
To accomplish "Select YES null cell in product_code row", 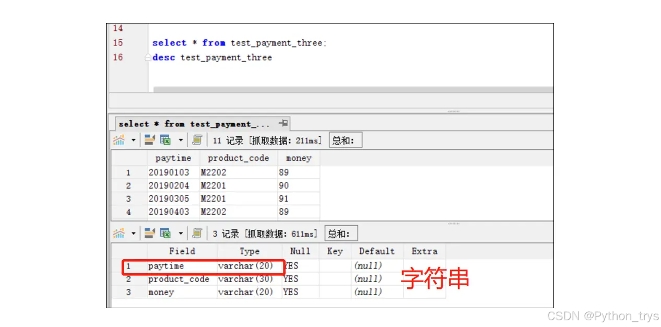I will 300,279.
